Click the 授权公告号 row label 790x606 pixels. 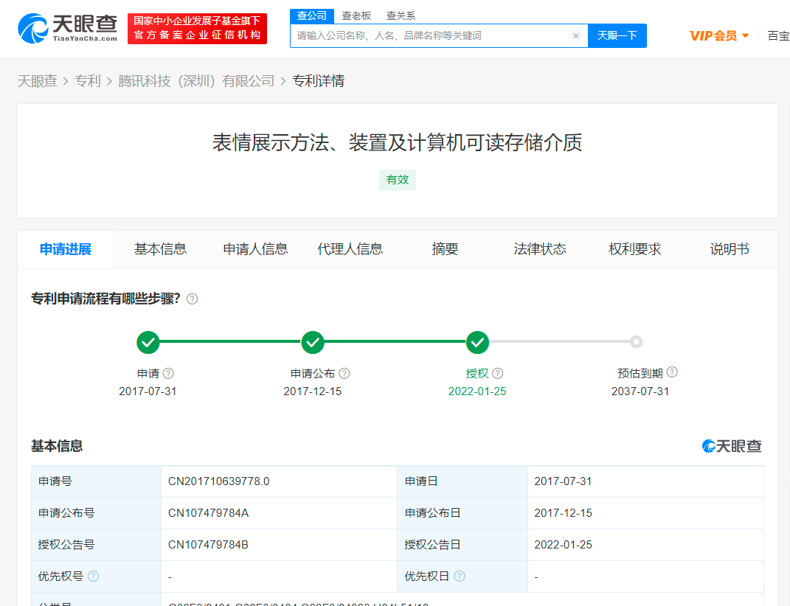(x=66, y=545)
